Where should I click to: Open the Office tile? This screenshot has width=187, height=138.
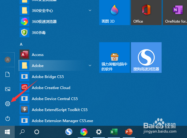tap(146, 13)
